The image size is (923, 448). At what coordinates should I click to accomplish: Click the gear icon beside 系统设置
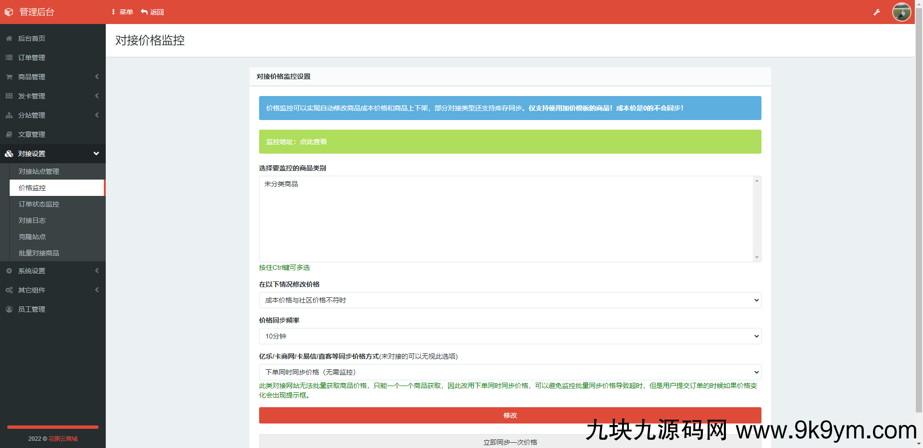[9, 271]
